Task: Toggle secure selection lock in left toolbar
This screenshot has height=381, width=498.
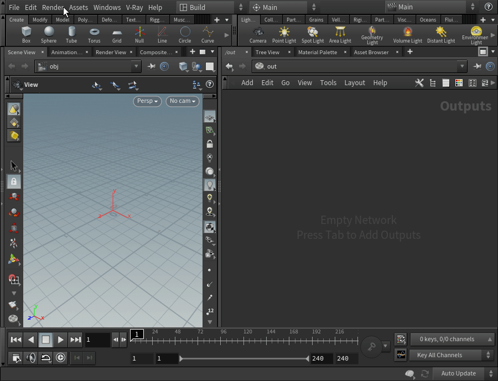Action: [14, 181]
